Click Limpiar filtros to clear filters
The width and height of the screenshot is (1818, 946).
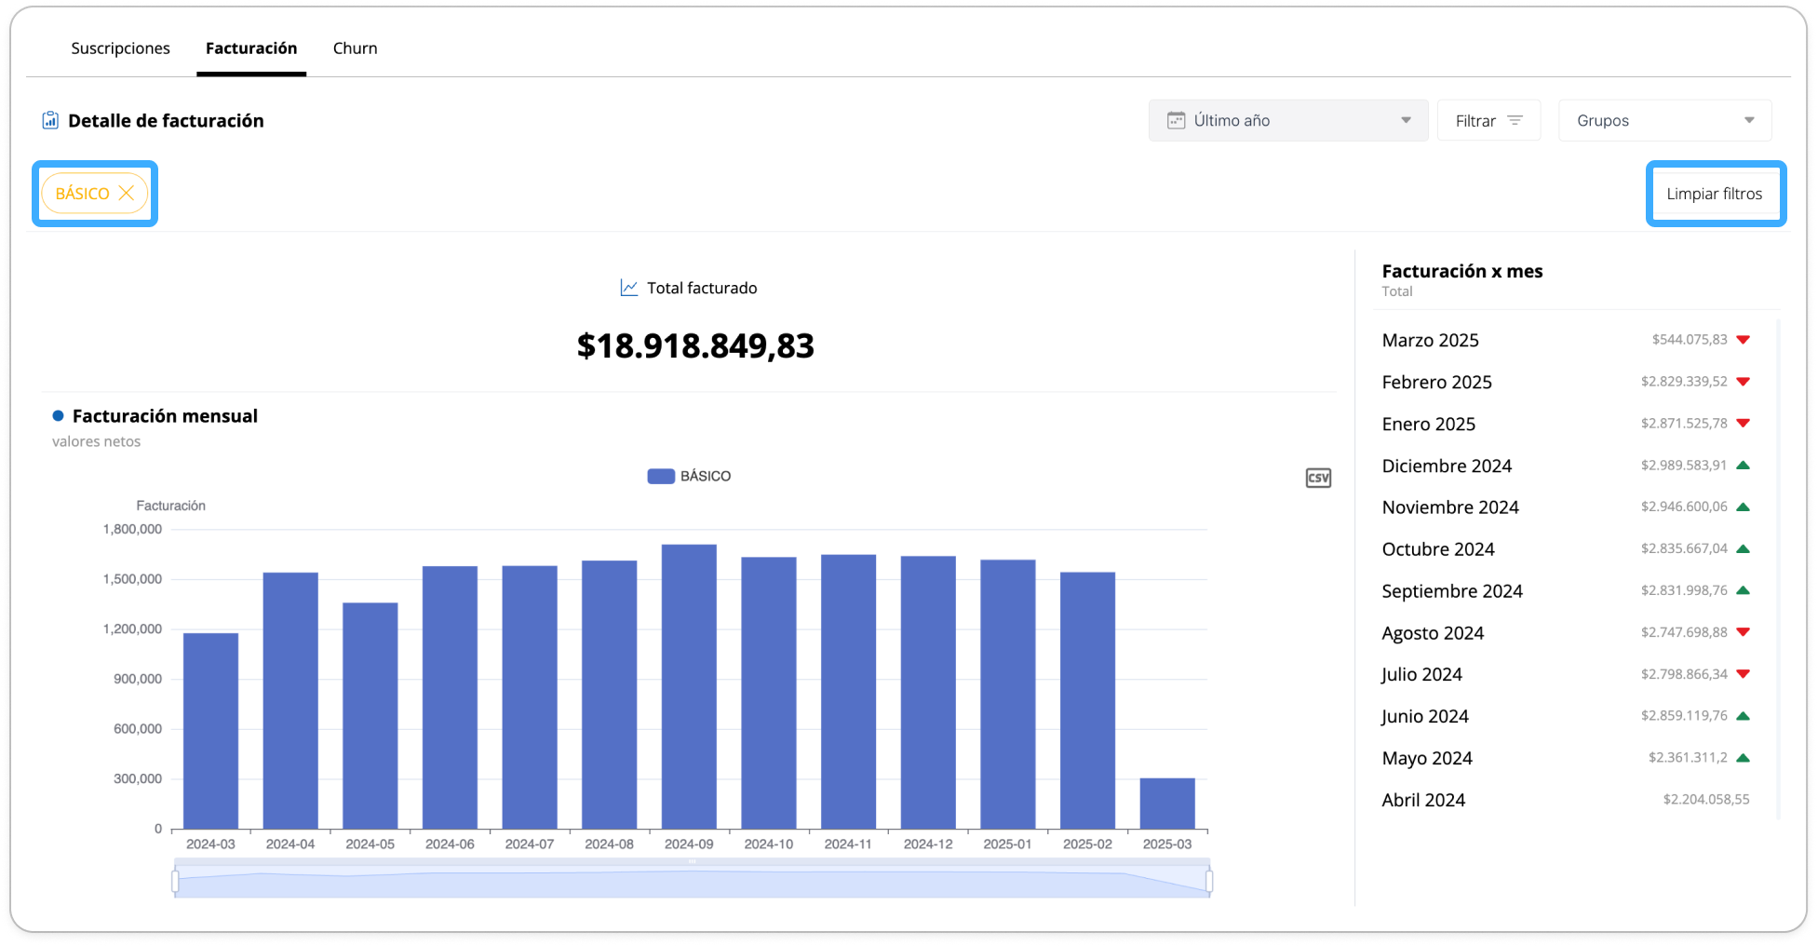coord(1714,194)
